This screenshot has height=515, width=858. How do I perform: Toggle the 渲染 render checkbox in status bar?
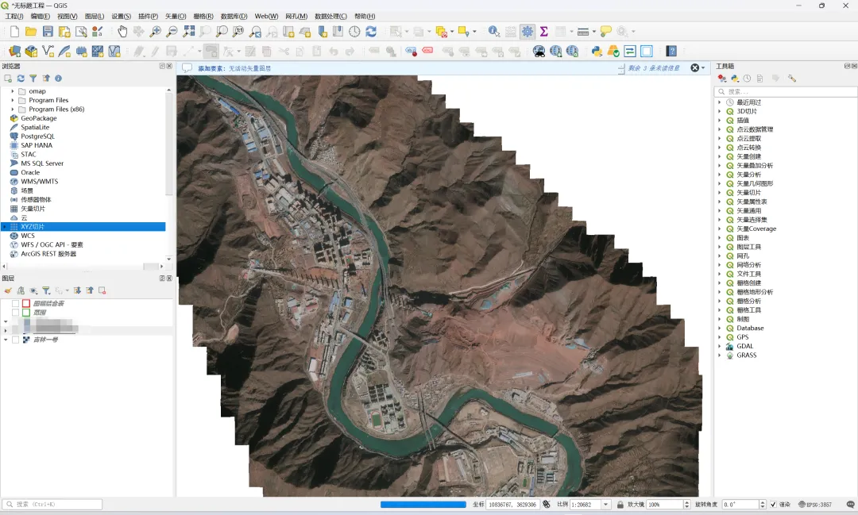tap(773, 505)
